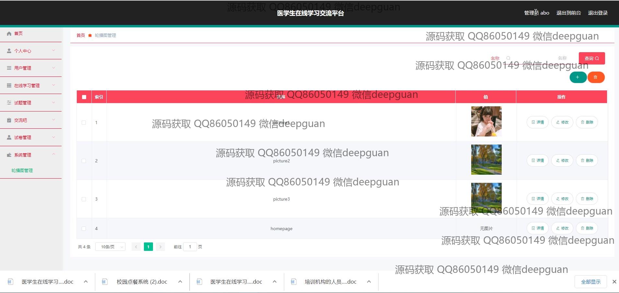Click the orange trash bulk-delete button

[596, 77]
